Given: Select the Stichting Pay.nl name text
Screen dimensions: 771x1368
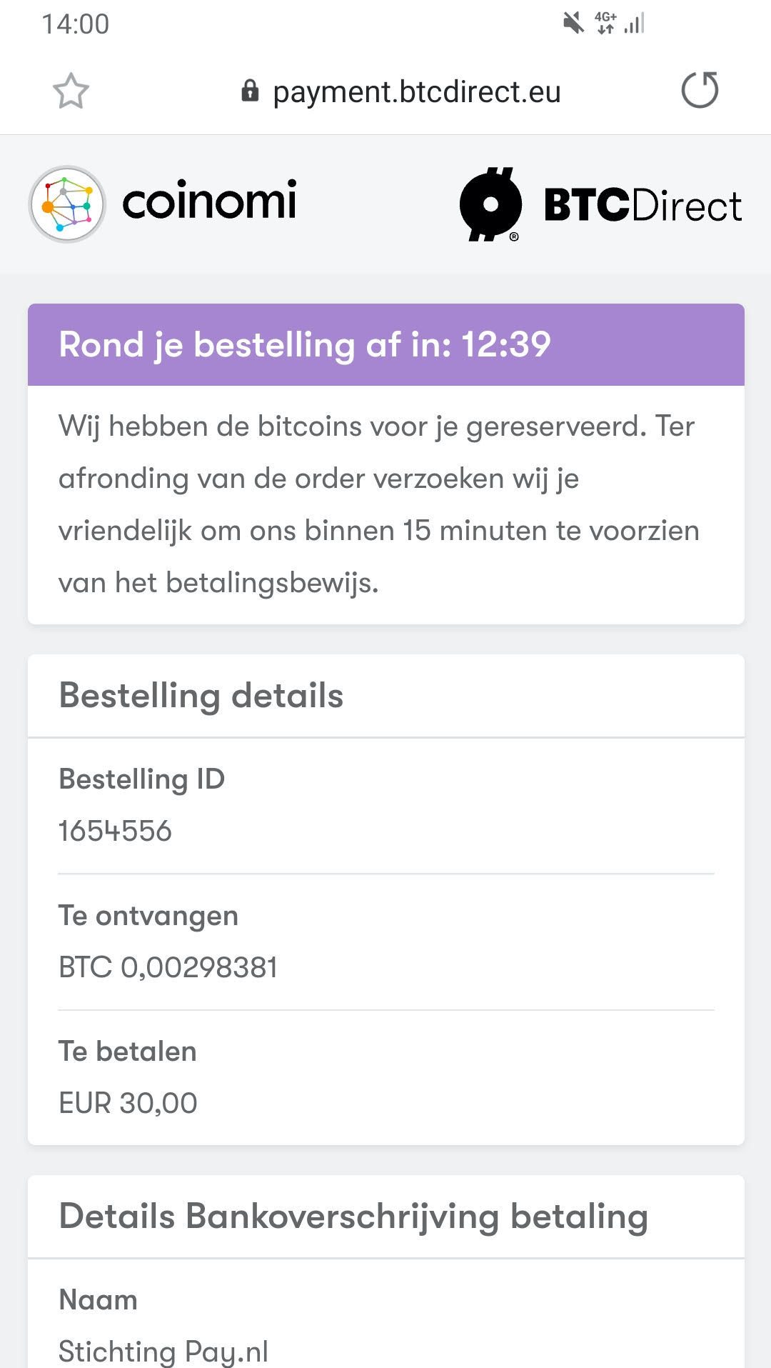Looking at the screenshot, I should pos(163,1351).
